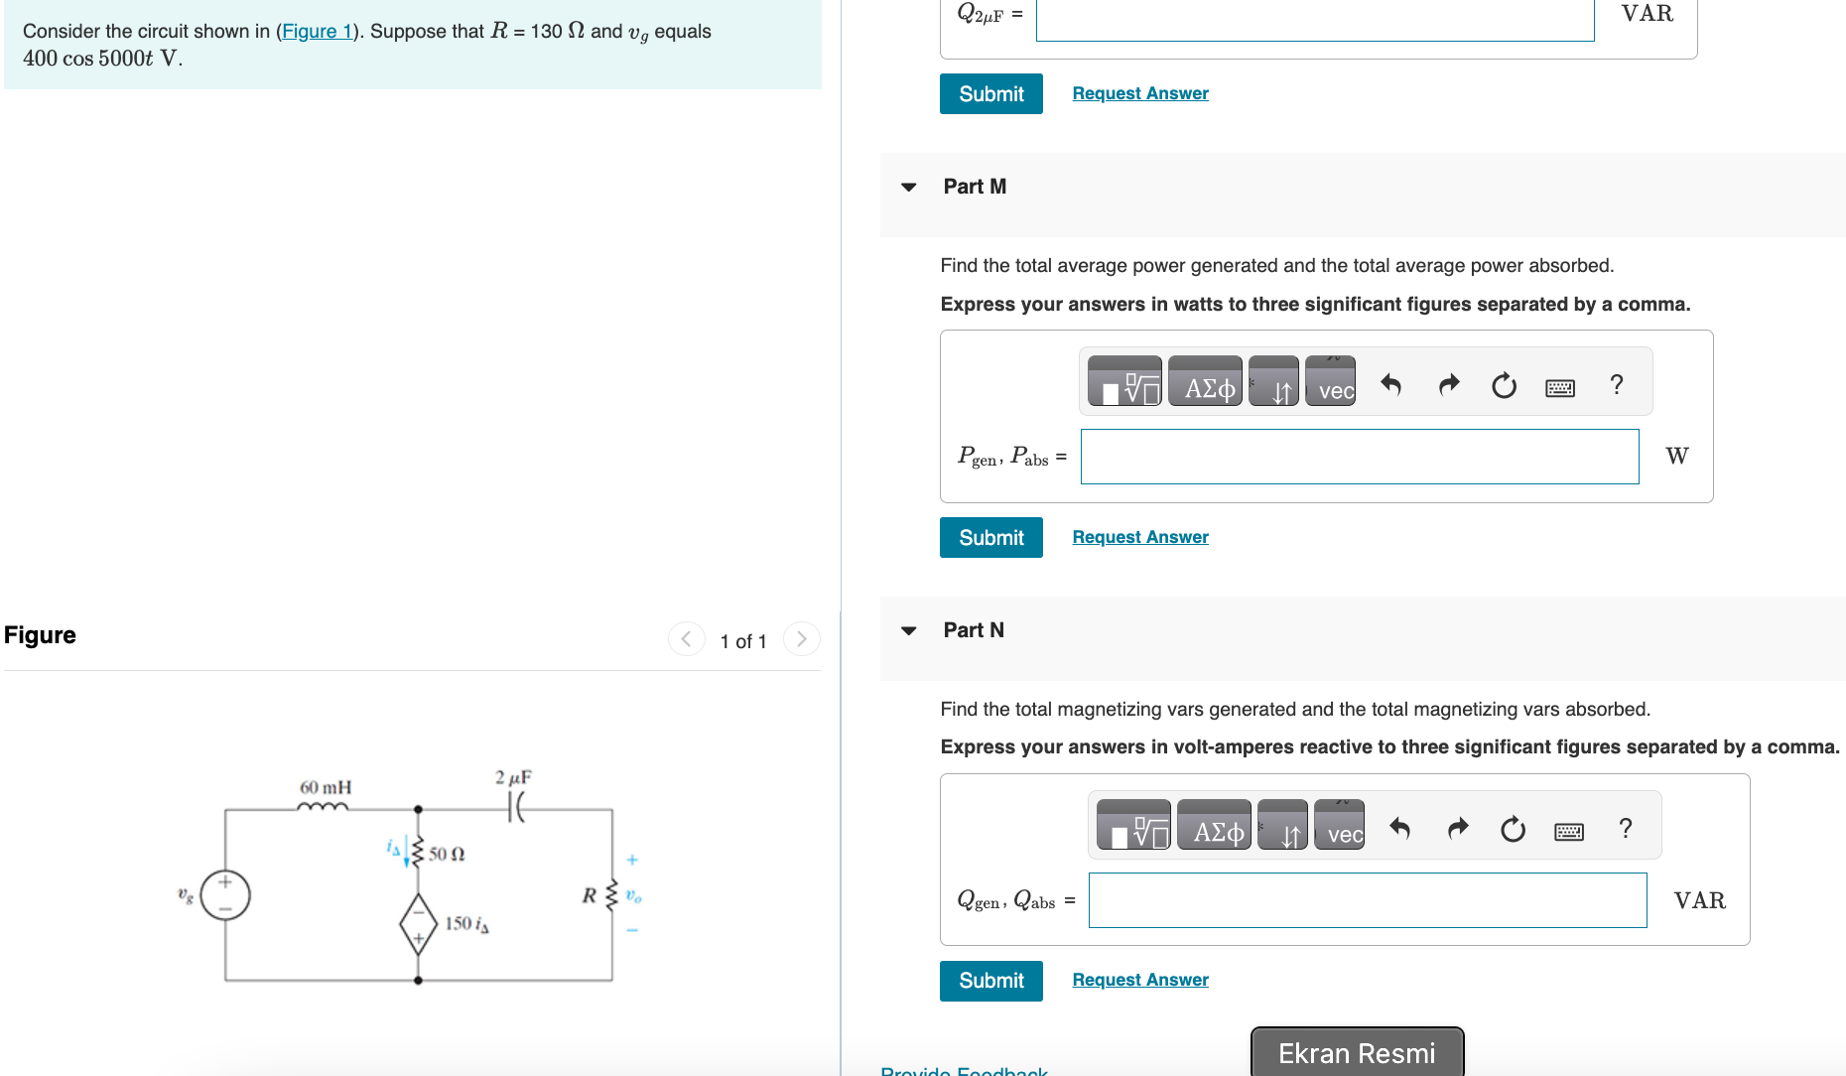The image size is (1846, 1076).
Task: Reset the Part M answer with circular arrow icon
Action: pyautogui.click(x=1504, y=386)
